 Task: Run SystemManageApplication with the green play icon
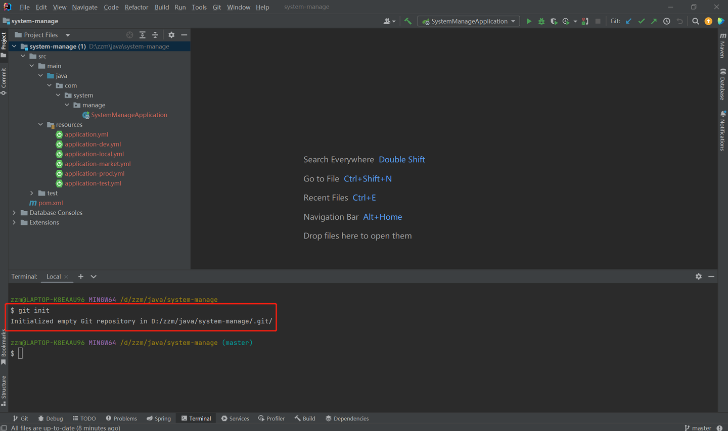pyautogui.click(x=529, y=21)
